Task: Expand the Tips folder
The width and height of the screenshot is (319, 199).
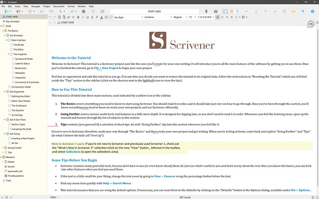Action: click(3, 152)
